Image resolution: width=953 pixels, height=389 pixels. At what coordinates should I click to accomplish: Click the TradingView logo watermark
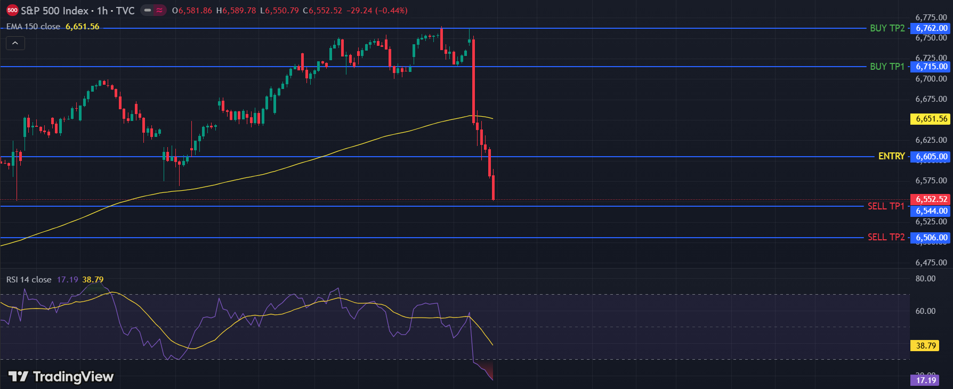pos(61,377)
